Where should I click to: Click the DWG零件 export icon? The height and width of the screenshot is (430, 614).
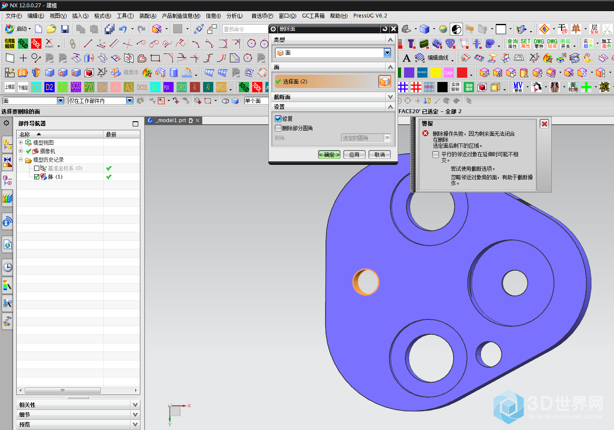click(x=539, y=44)
